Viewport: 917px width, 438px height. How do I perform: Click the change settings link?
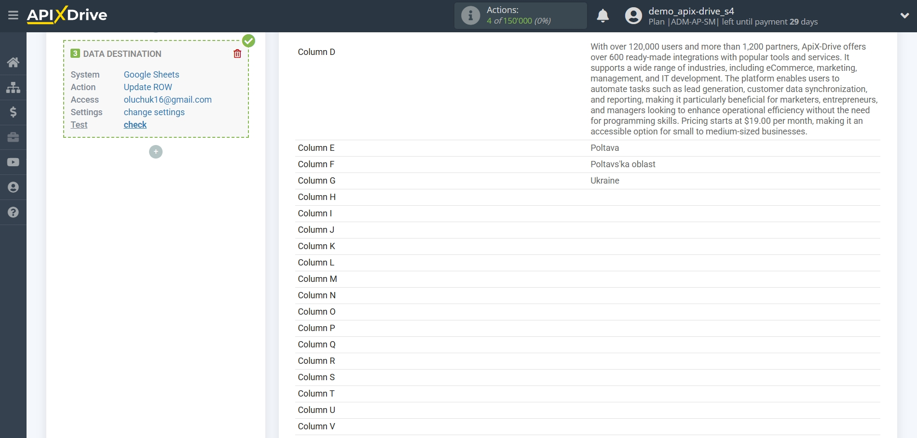point(154,112)
